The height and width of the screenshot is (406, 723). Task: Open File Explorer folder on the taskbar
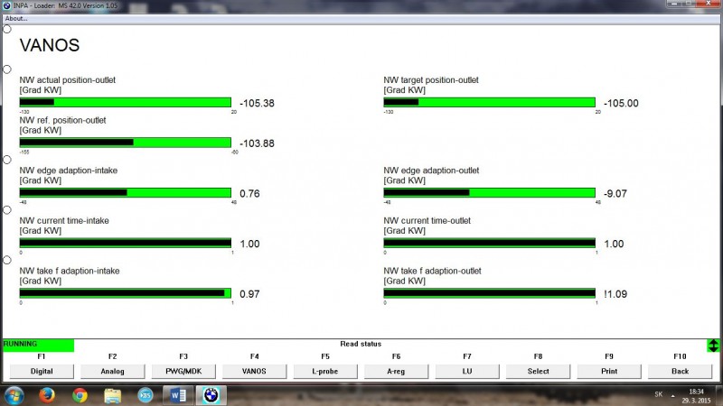pos(112,395)
